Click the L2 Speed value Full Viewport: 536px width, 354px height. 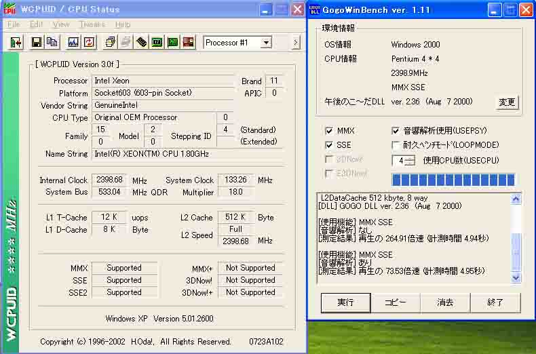tap(235, 229)
